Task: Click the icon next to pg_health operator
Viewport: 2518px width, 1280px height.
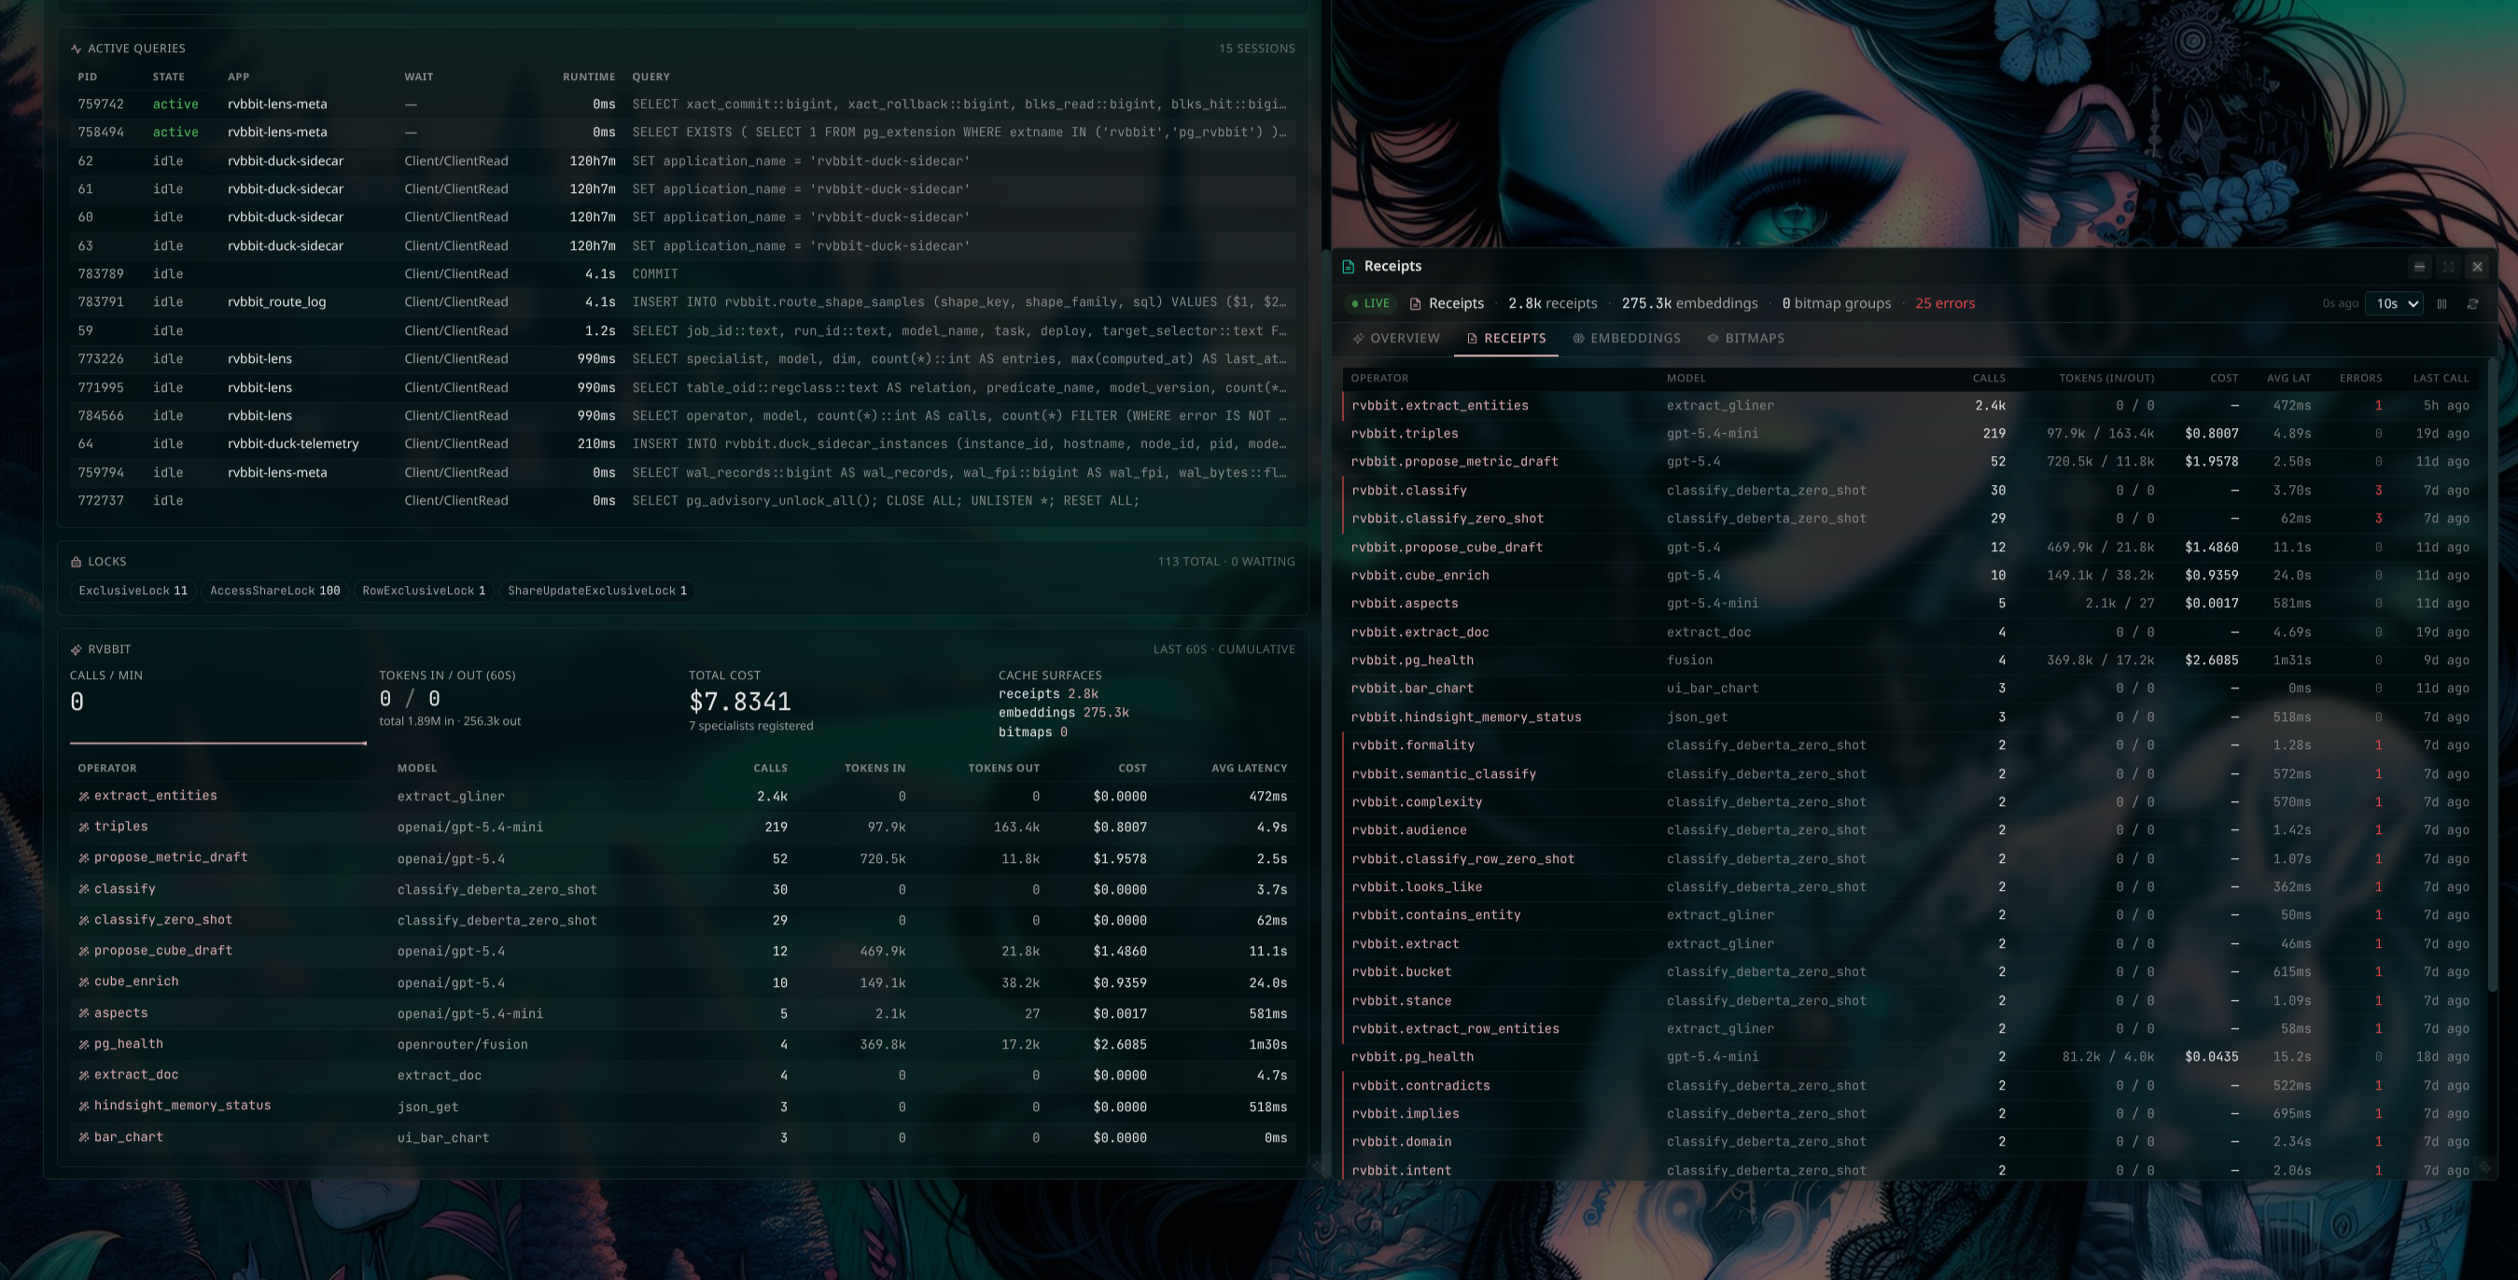Action: [x=84, y=1045]
